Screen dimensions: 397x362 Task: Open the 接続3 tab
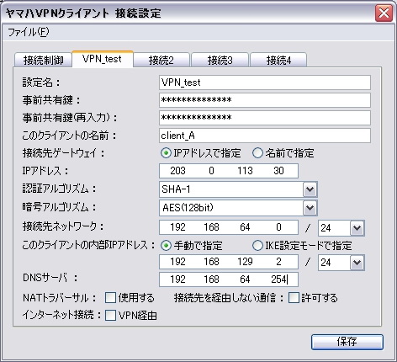pos(220,60)
